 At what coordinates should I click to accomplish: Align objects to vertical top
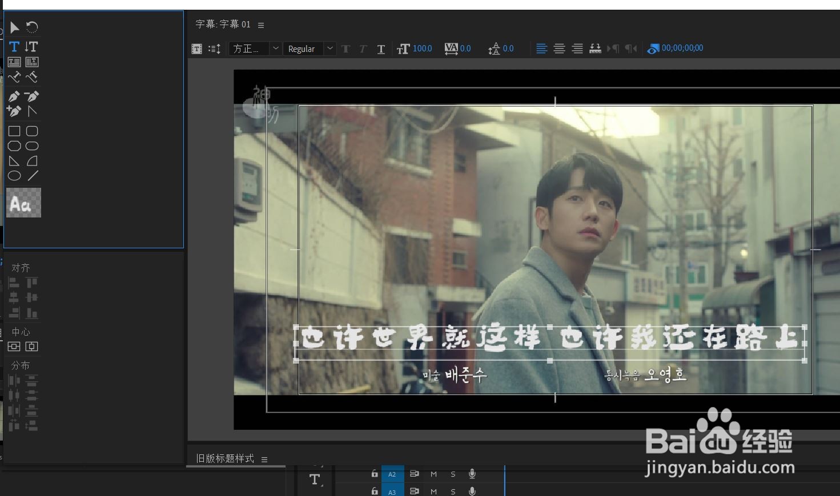click(32, 282)
